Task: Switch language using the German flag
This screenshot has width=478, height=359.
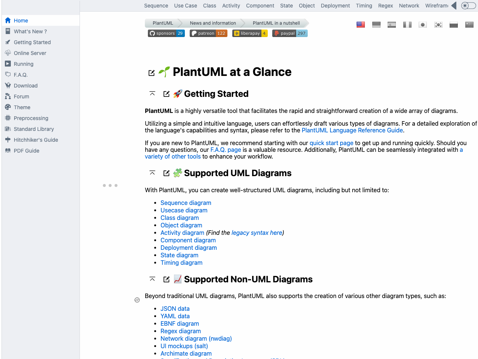Action: (376, 25)
